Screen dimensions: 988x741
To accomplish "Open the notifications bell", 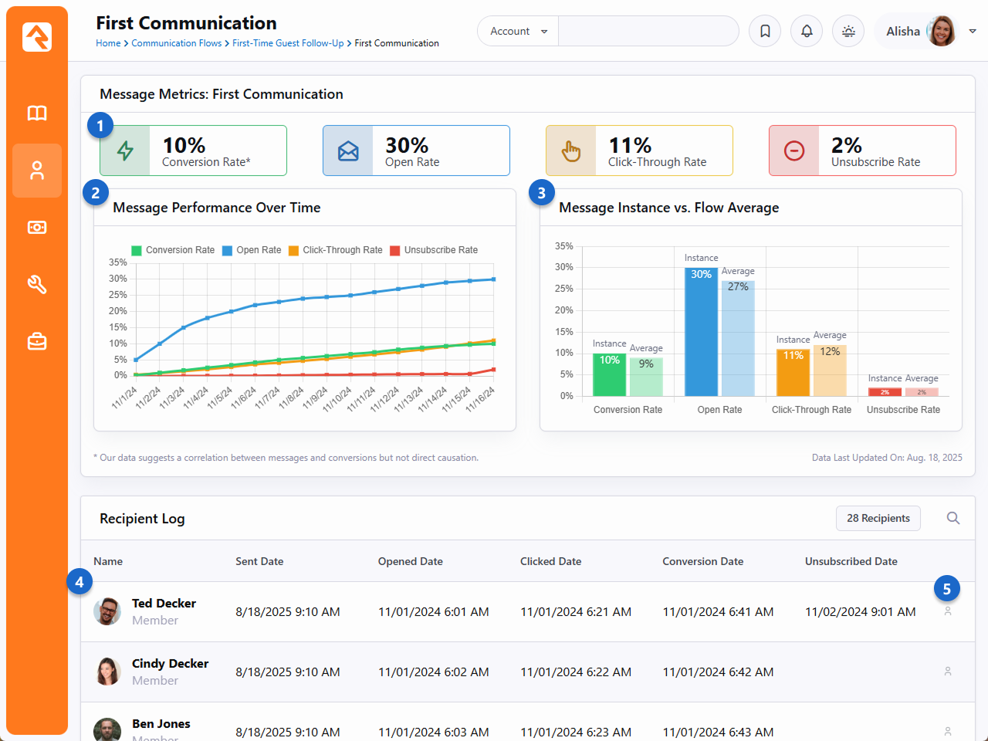I will (807, 32).
